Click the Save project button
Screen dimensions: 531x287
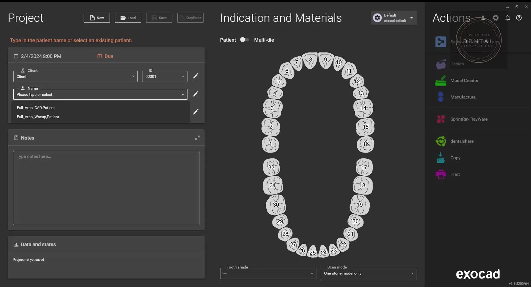click(x=159, y=18)
